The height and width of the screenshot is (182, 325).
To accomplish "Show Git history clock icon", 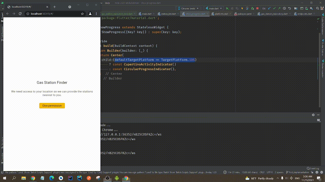I will pyautogui.click(x=284, y=8).
